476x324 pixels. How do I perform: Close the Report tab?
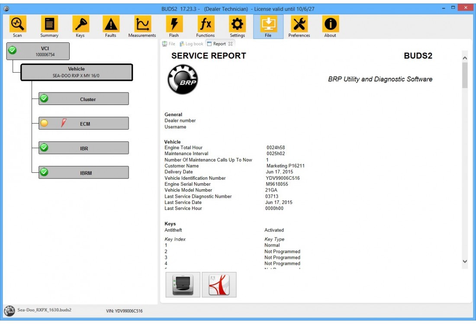[x=231, y=44]
